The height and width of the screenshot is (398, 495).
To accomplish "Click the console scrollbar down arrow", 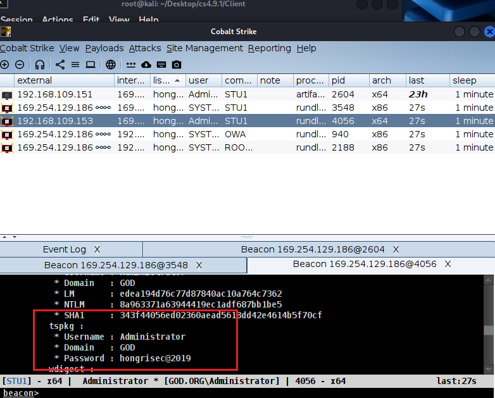I will pos(489,370).
